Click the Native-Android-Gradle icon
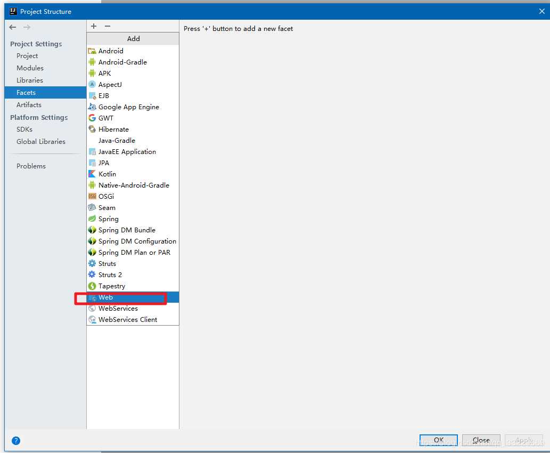The width and height of the screenshot is (550, 453). point(92,185)
